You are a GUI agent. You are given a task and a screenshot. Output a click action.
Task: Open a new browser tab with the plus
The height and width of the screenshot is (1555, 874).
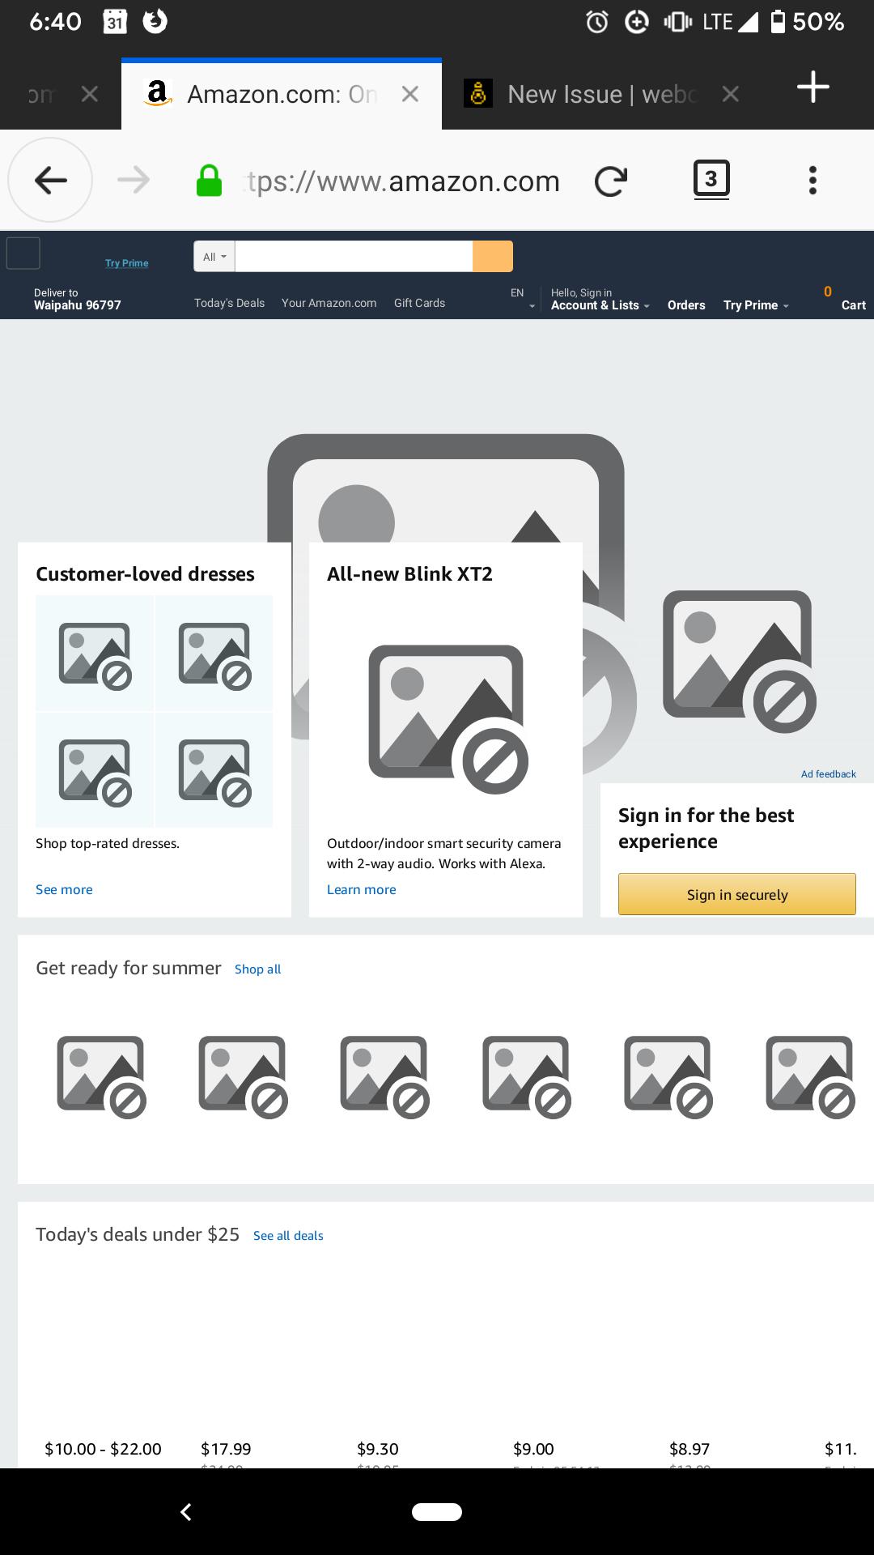click(x=812, y=89)
